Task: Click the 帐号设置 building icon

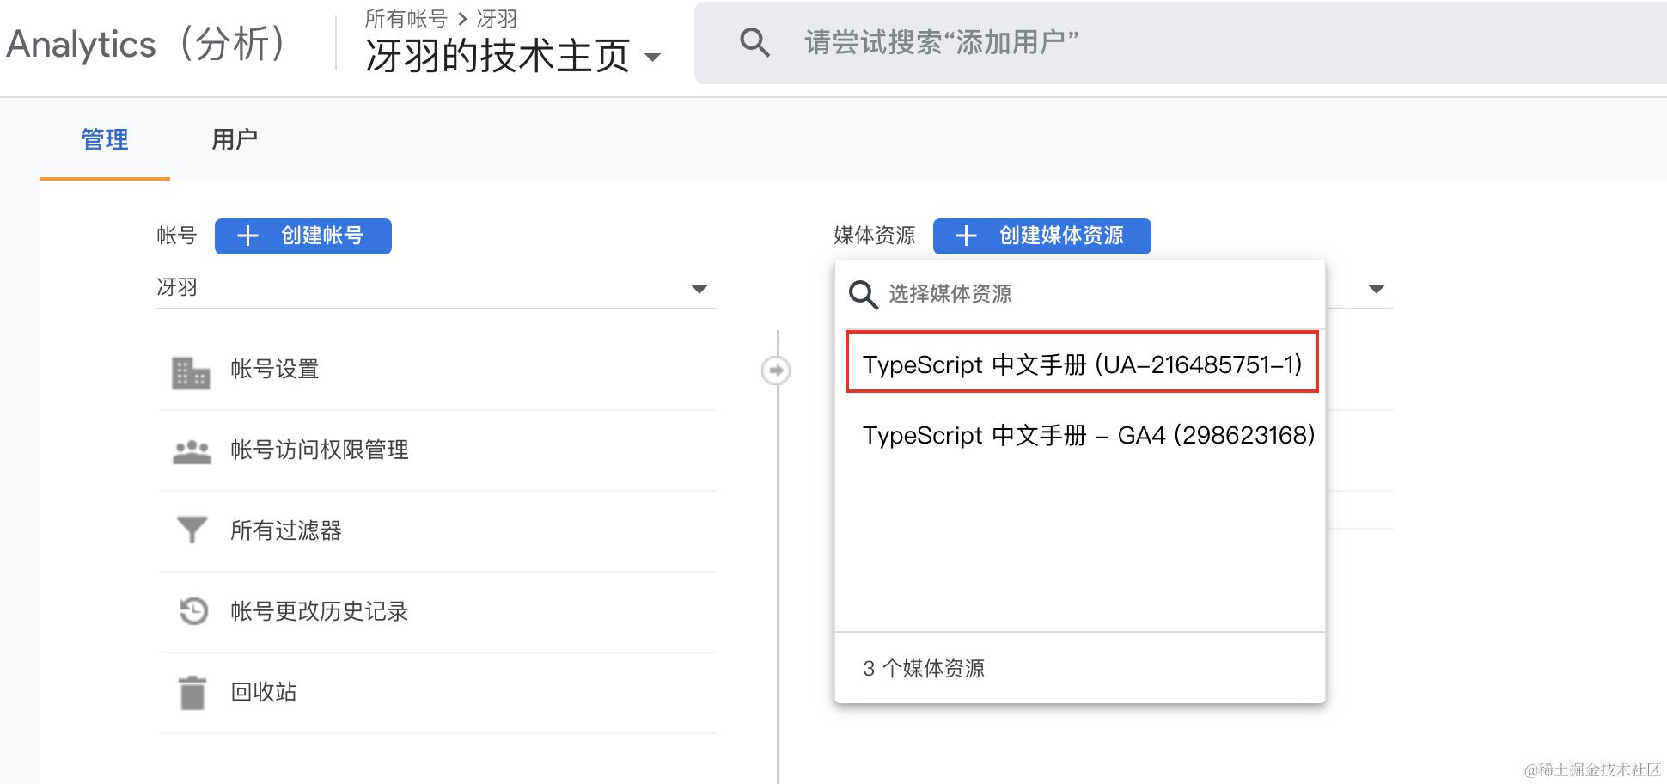Action: coord(191,371)
